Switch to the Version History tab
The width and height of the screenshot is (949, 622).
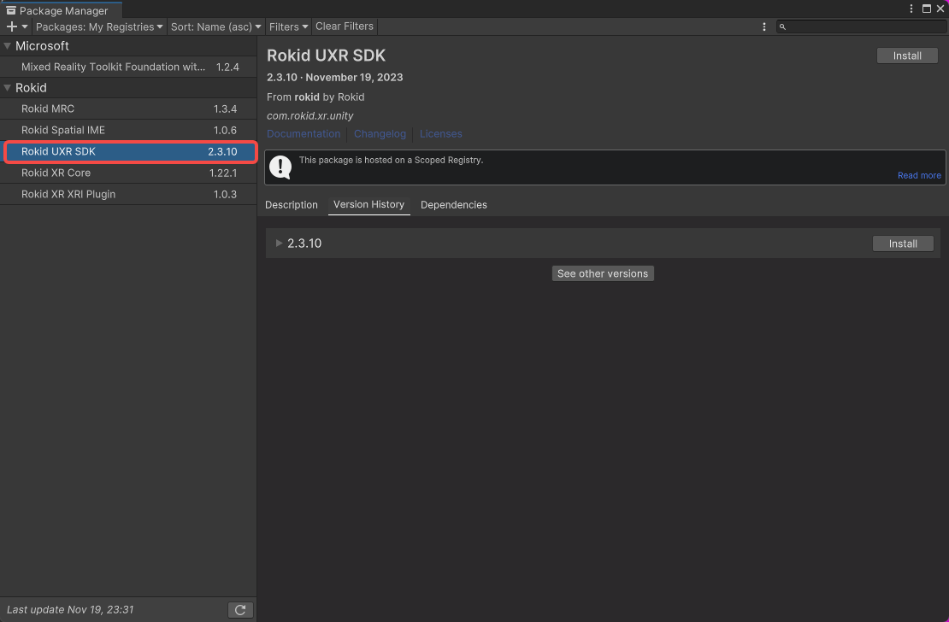[368, 204]
